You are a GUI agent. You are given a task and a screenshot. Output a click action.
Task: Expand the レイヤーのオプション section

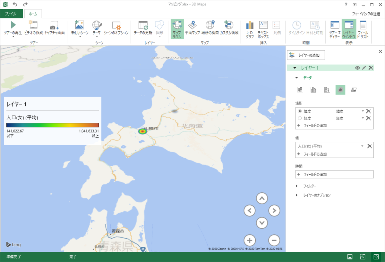coord(297,195)
